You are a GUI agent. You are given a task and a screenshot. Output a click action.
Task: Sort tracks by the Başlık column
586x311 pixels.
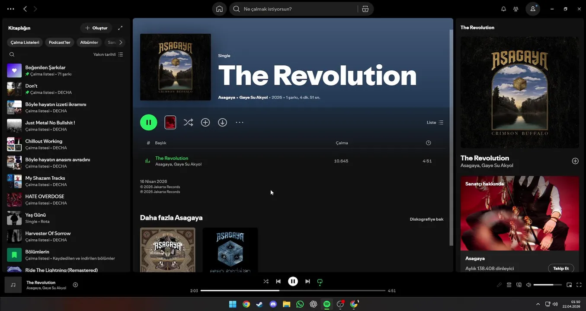pyautogui.click(x=160, y=143)
